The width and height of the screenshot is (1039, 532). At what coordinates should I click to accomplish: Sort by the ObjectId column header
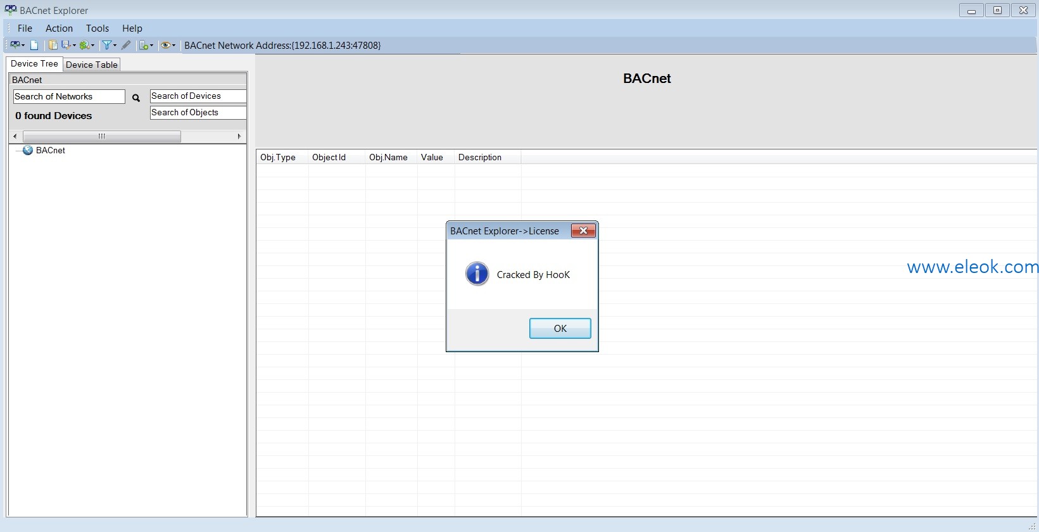337,157
